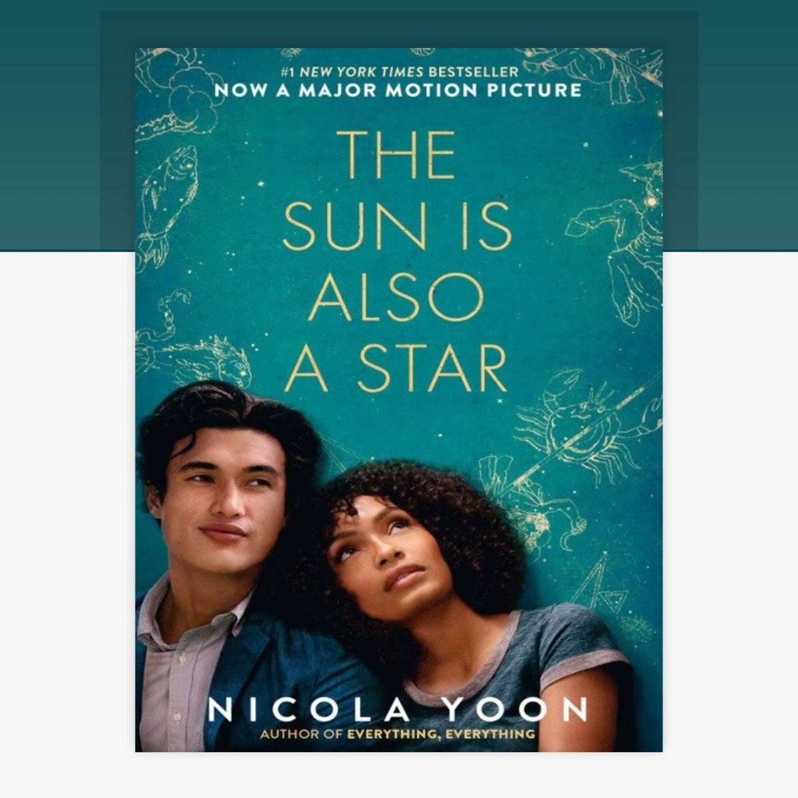This screenshot has width=798, height=798.
Task: Click 'Now a Major Motion Picture' banner text
Action: pos(398,90)
